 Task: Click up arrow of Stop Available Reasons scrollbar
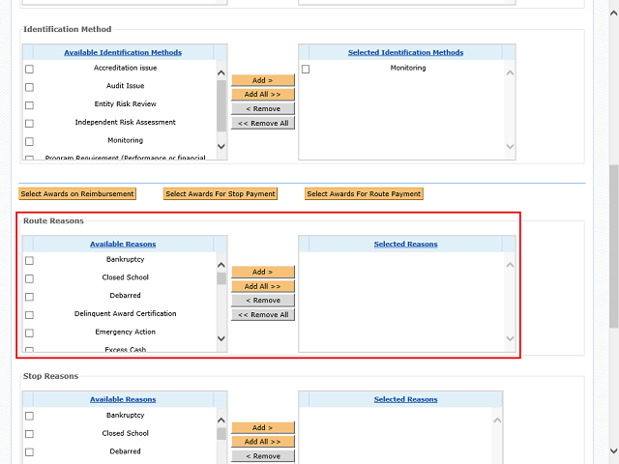(221, 420)
